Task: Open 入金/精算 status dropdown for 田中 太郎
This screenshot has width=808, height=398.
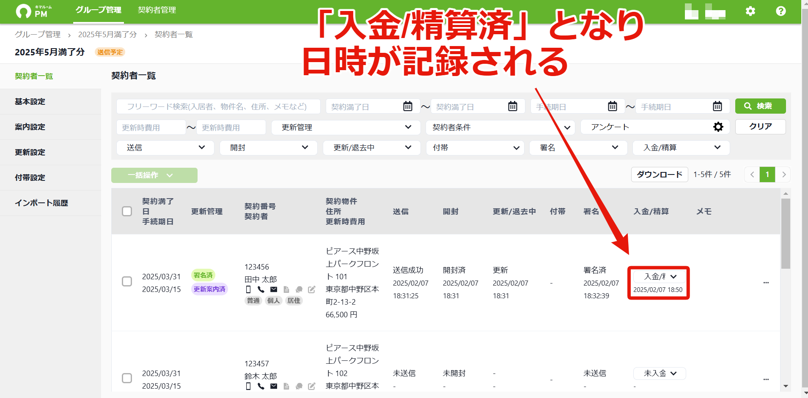Action: tap(660, 277)
